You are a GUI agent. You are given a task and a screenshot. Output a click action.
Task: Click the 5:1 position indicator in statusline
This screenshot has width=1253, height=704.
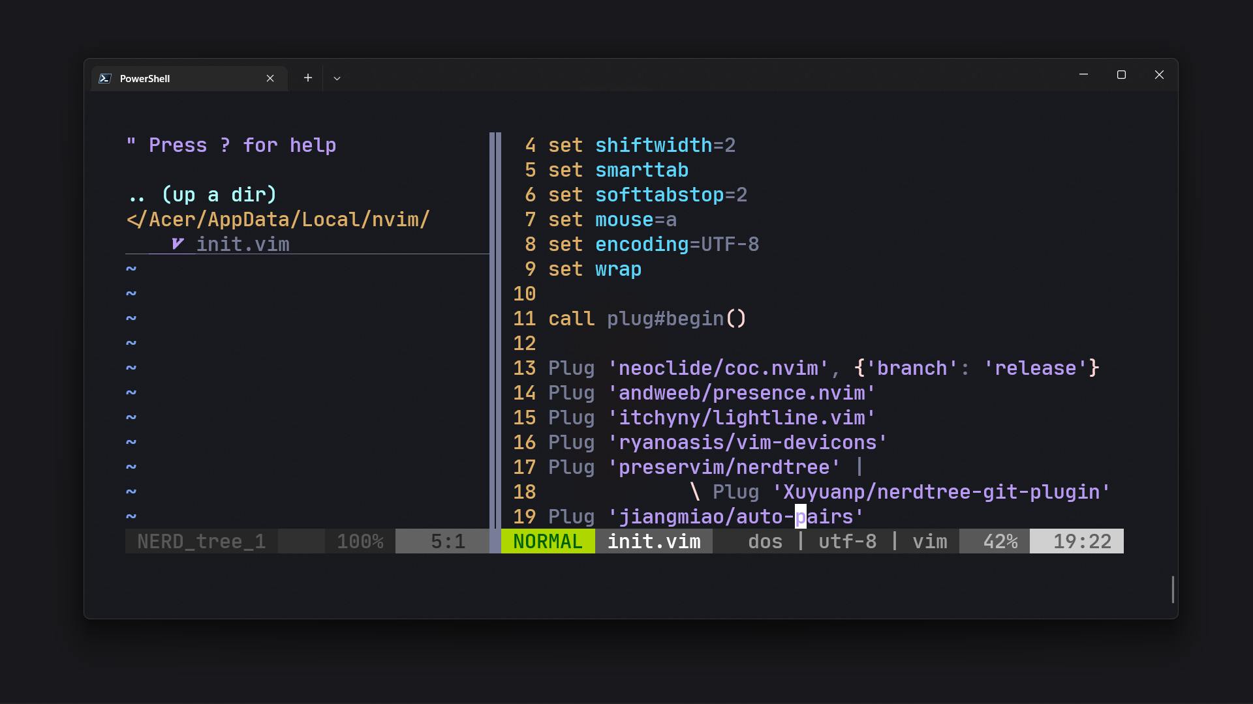tap(447, 541)
